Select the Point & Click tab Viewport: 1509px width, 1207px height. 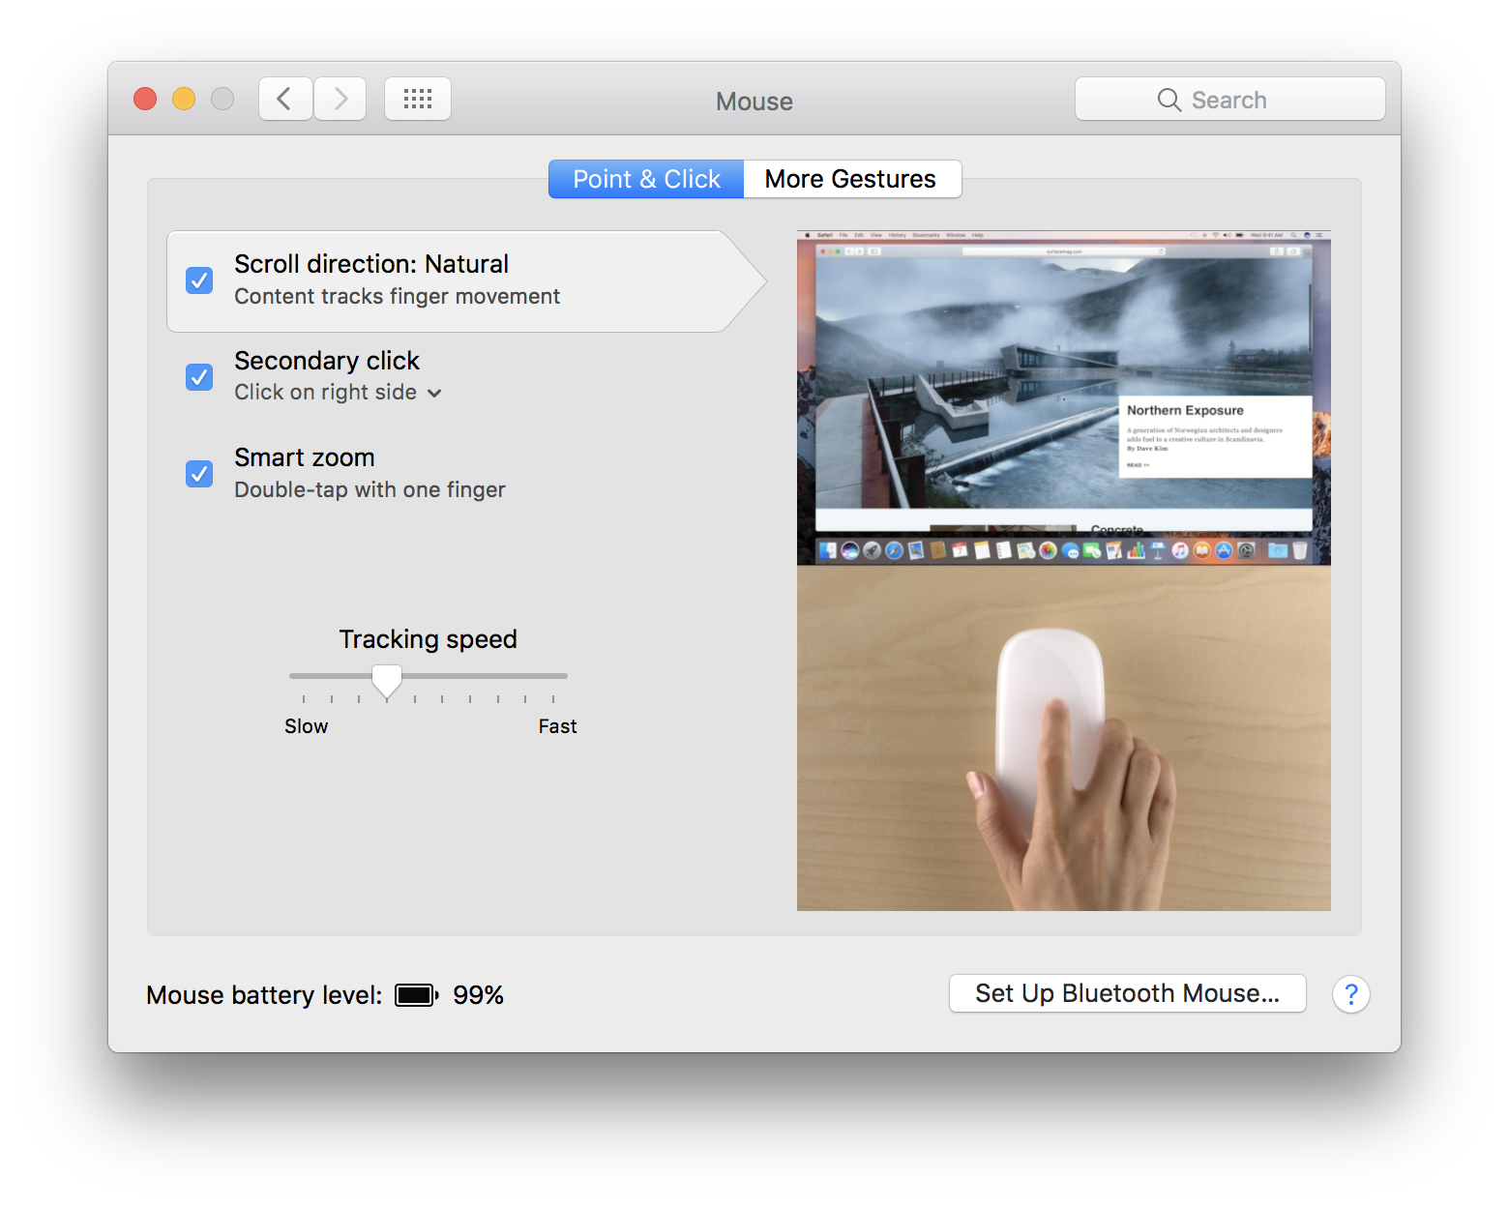[x=646, y=179]
